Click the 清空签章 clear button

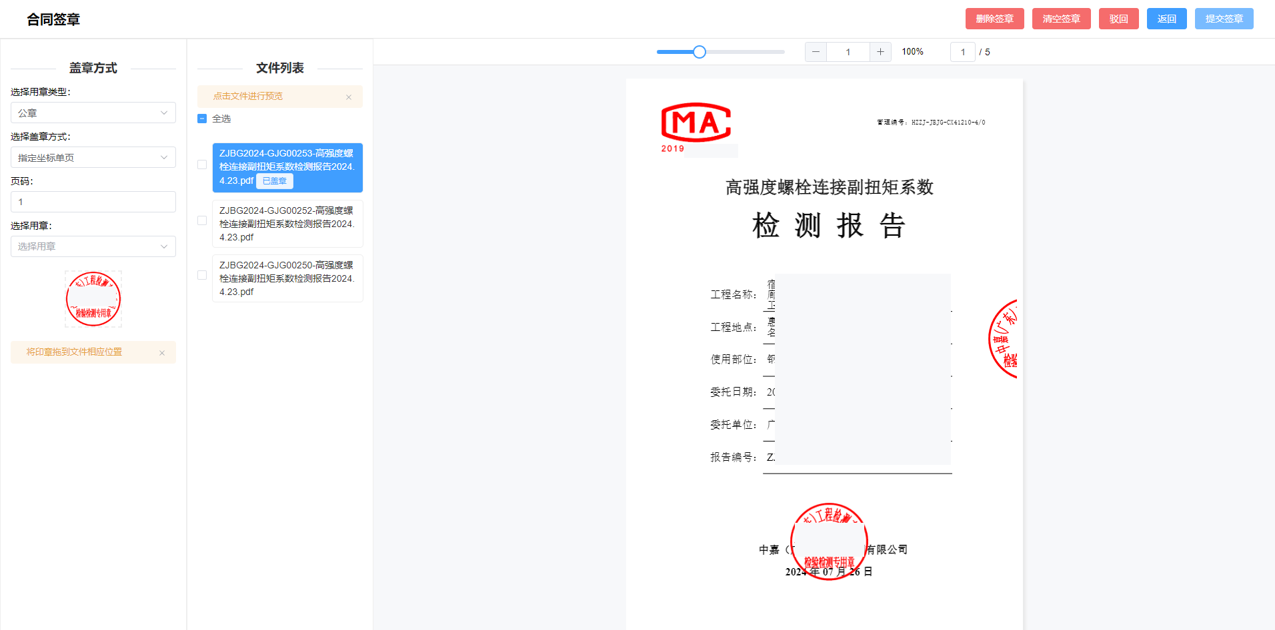pyautogui.click(x=1061, y=18)
